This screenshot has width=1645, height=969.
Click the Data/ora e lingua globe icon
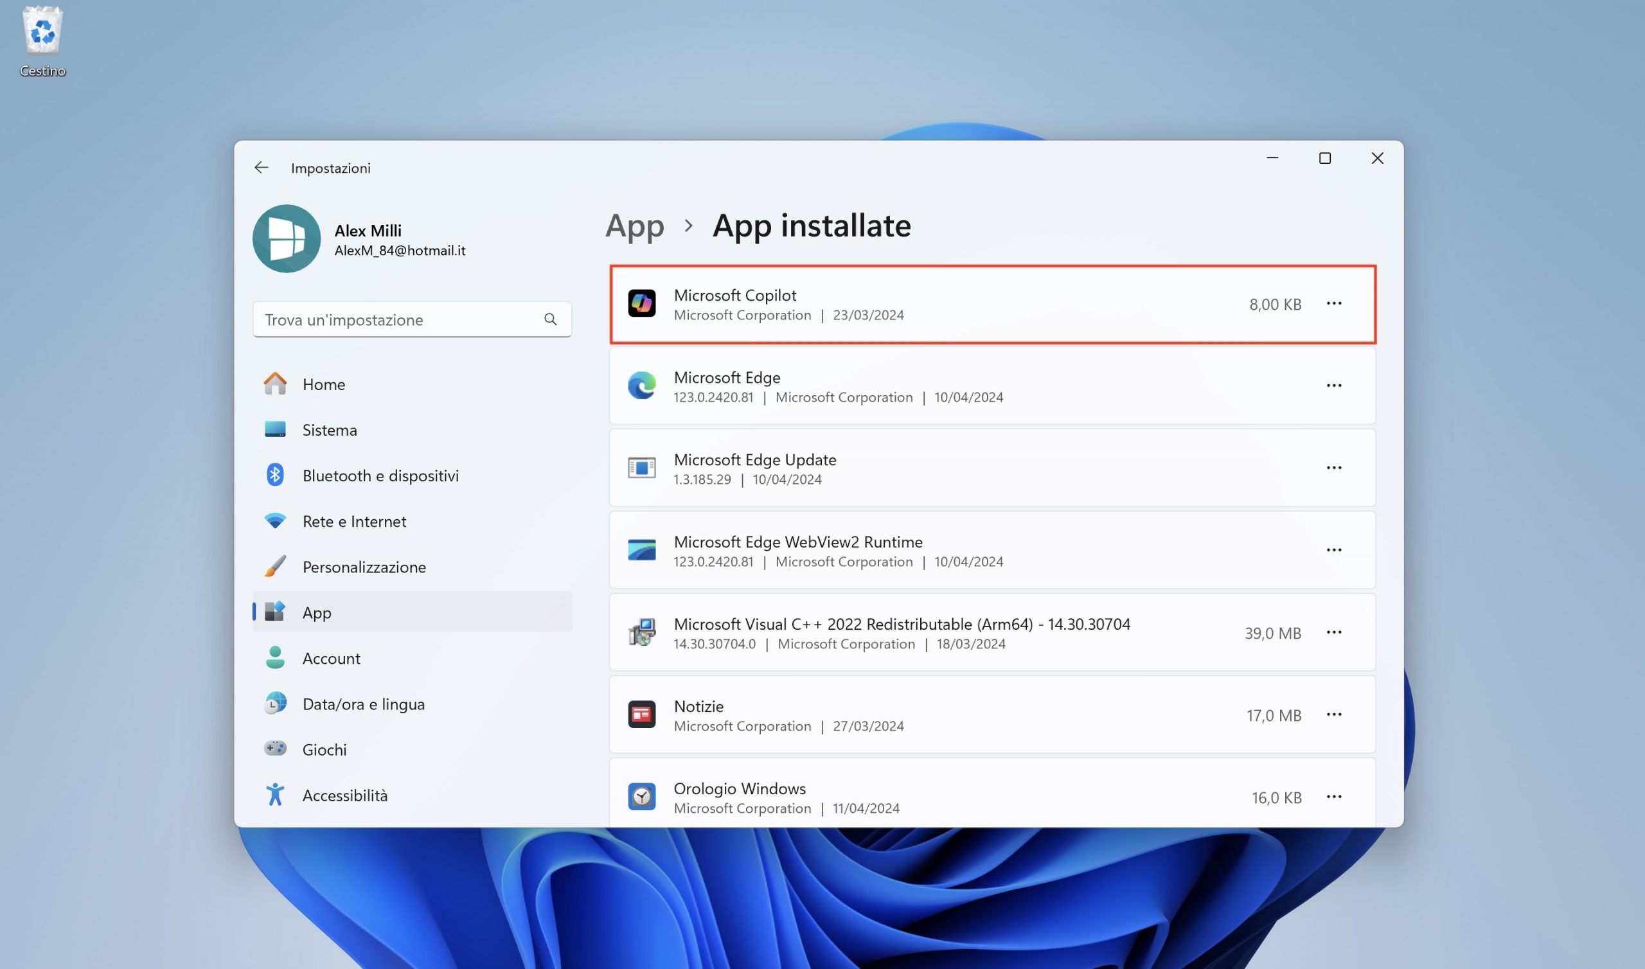(x=275, y=703)
